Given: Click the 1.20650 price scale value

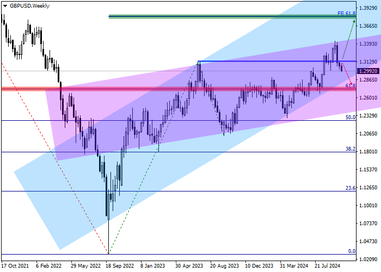Looking at the screenshot, I should tap(368, 134).
